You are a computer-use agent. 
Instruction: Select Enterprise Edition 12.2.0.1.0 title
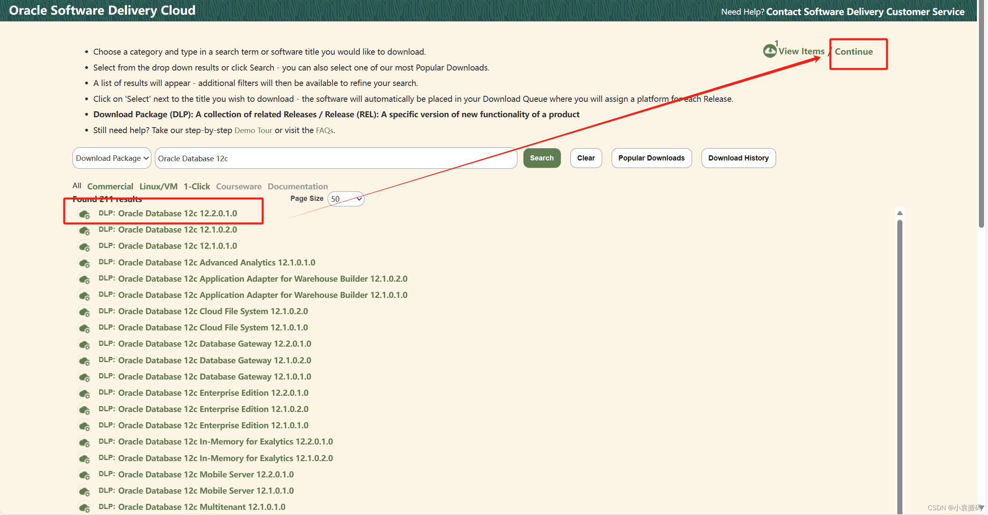[x=213, y=393]
